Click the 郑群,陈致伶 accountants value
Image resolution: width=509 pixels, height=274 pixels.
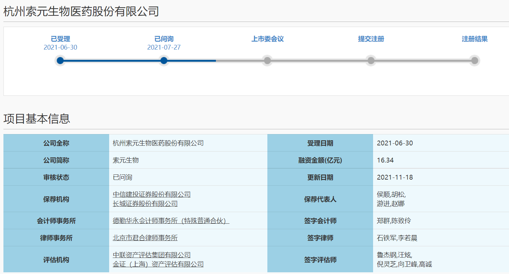394,221
